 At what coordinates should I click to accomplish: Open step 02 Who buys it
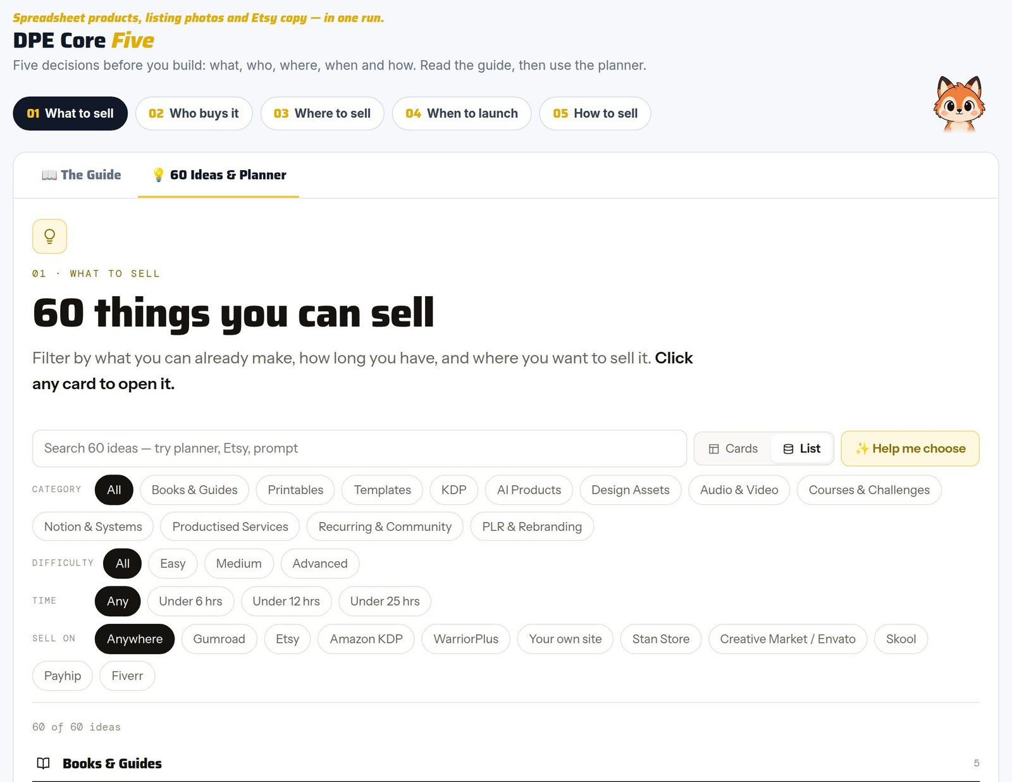tap(194, 113)
